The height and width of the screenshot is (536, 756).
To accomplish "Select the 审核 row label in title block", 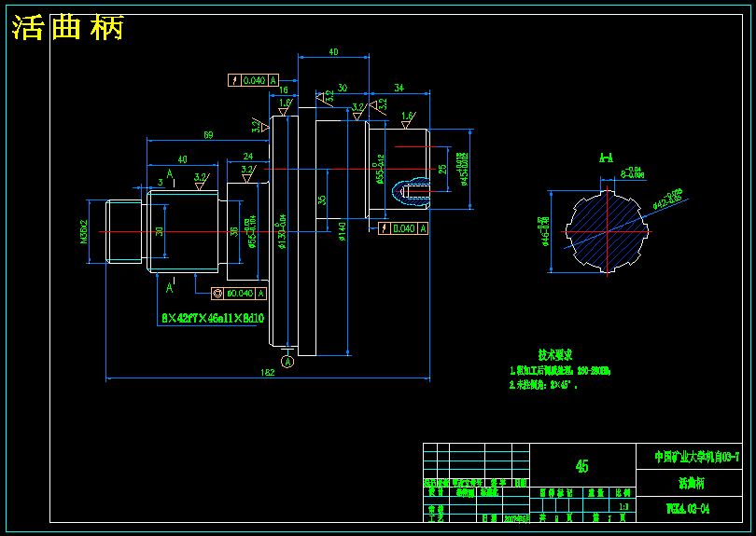I will pos(436,510).
